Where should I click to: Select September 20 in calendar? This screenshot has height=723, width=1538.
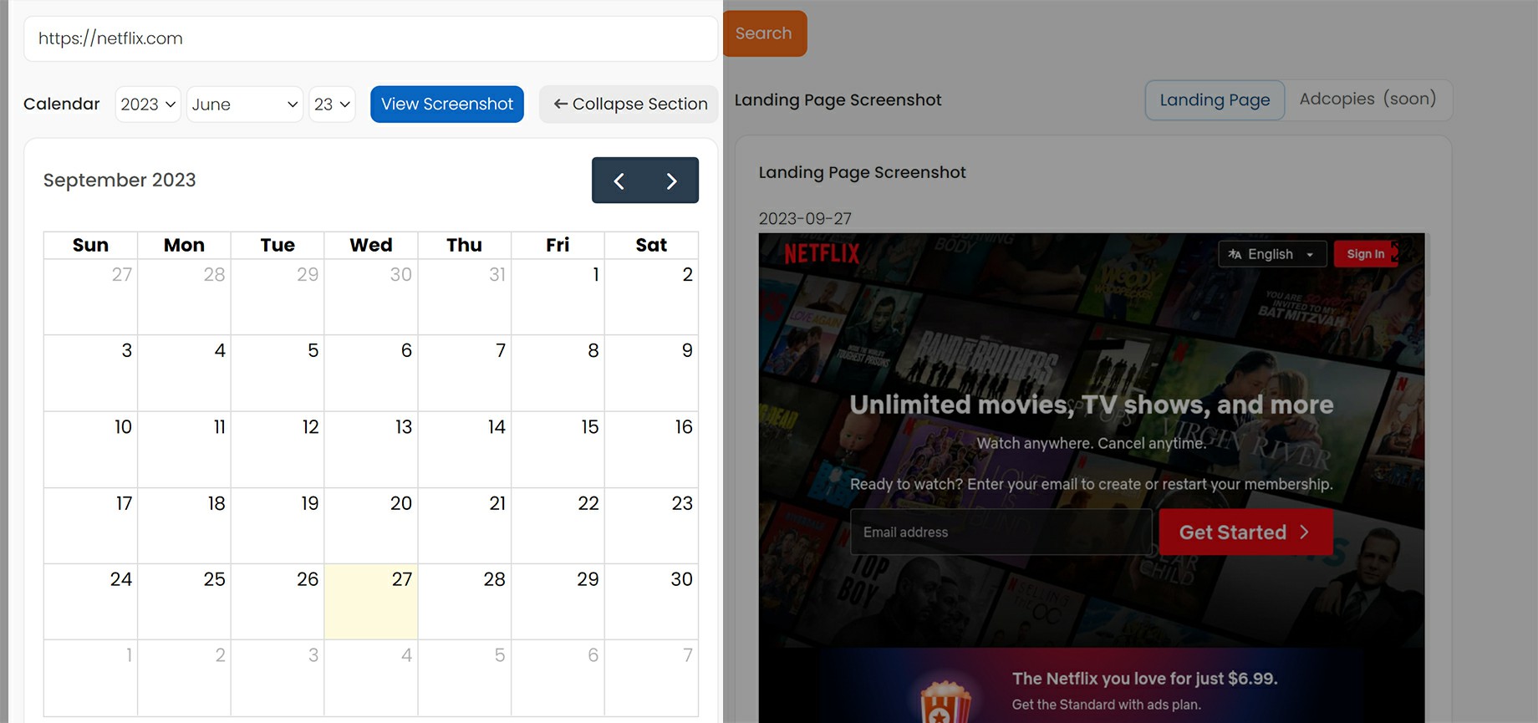[371, 526]
